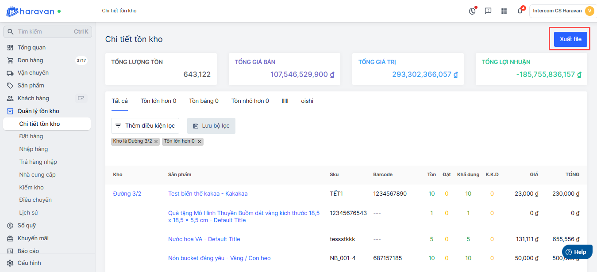Open the Nước hoa VA product link
The width and height of the screenshot is (597, 272).
click(204, 239)
